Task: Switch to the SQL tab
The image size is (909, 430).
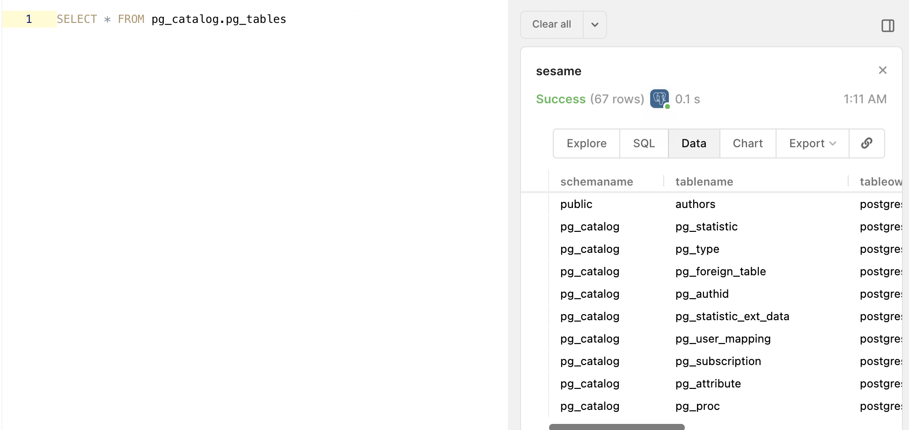Action: (644, 143)
